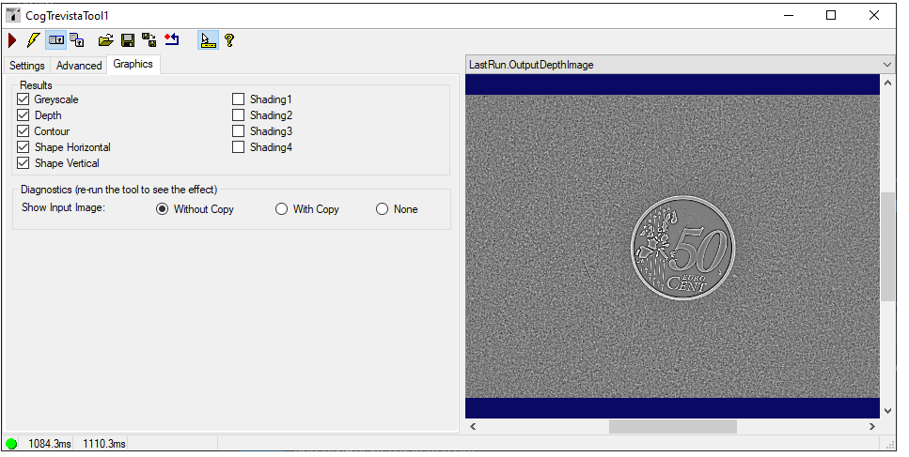Minimize the CogTrevistaTool1 window
The width and height of the screenshot is (909, 457).
tap(789, 15)
